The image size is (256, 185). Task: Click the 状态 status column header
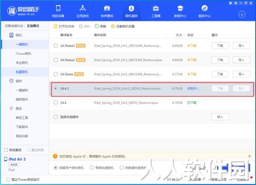(190, 35)
